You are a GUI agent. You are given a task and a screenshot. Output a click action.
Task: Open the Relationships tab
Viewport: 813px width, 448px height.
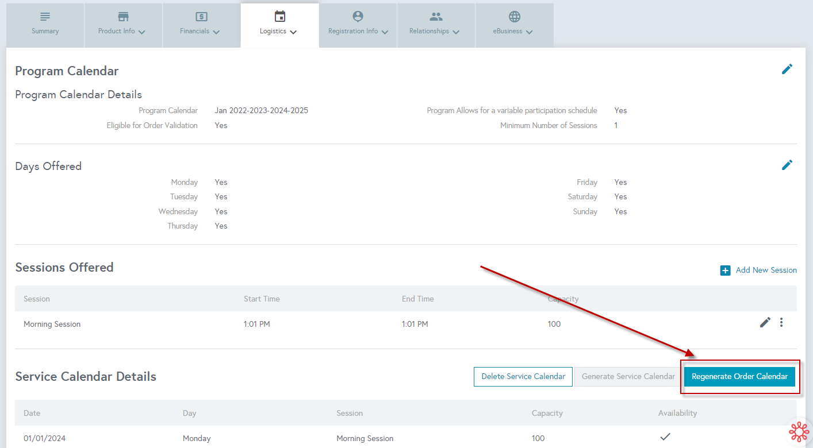(x=436, y=25)
